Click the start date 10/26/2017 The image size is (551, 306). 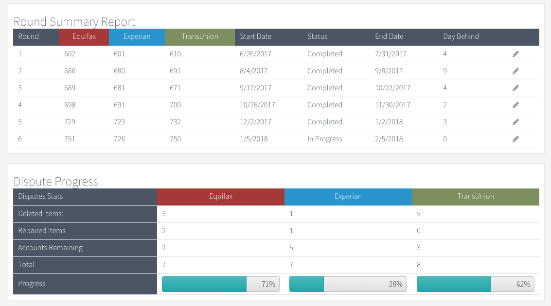click(258, 105)
